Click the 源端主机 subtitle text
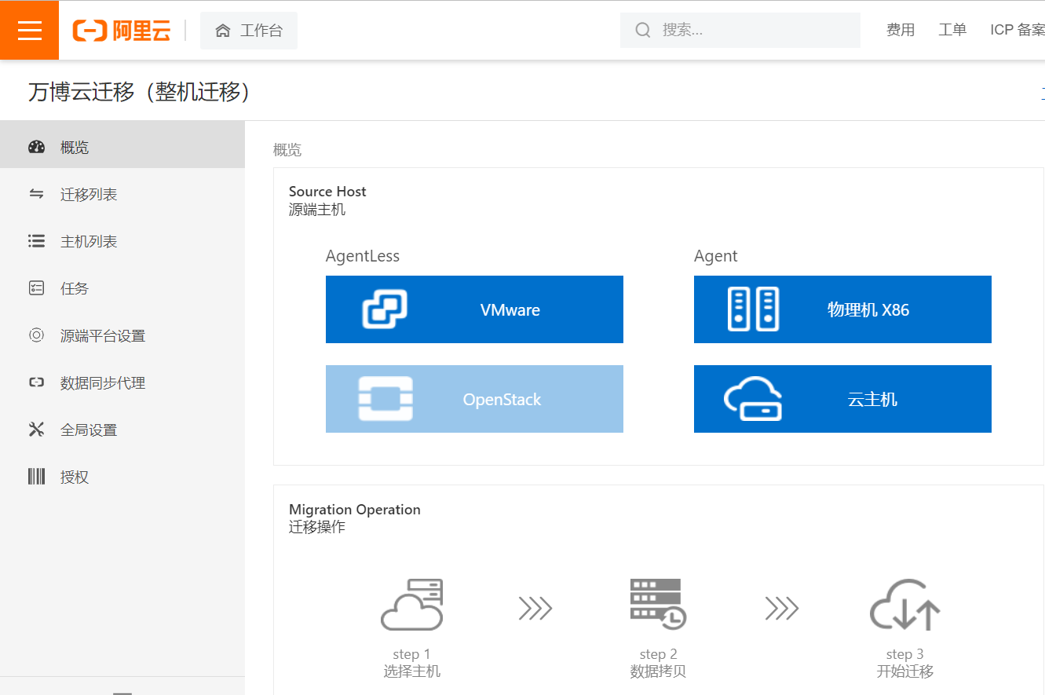This screenshot has height=695, width=1045. tap(317, 210)
